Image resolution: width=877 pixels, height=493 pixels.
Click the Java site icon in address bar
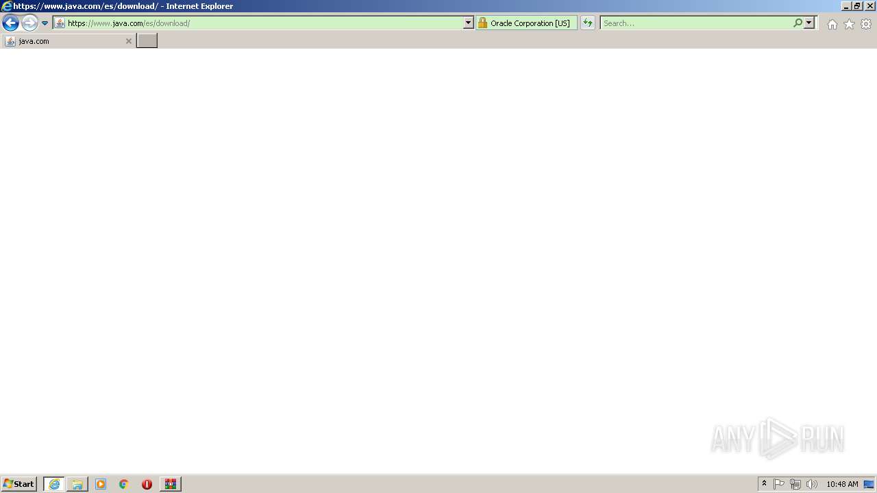60,23
